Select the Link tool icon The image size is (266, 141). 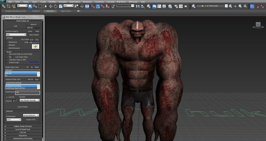(3, 6)
